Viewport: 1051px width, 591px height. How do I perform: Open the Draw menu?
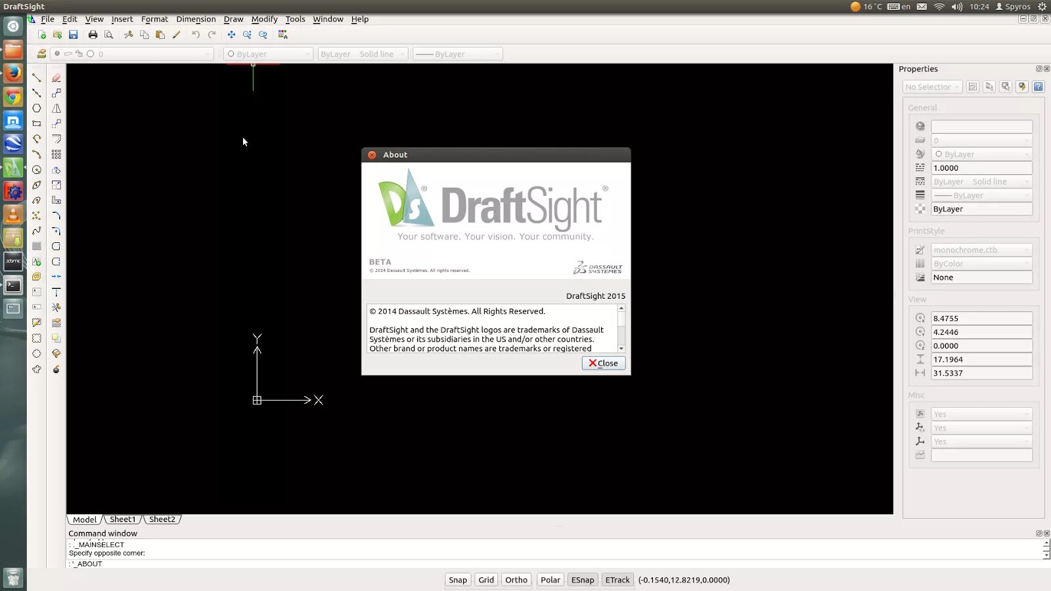(x=233, y=19)
